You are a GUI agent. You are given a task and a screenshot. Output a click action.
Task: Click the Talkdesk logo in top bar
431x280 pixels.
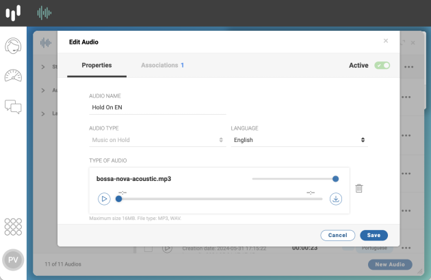click(13, 12)
